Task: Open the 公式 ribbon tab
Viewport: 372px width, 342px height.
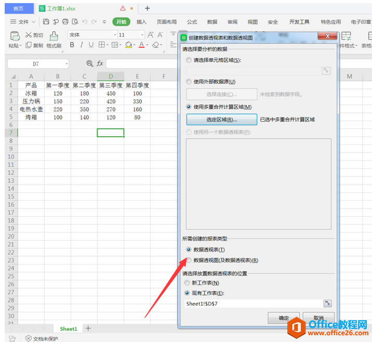Action: [x=192, y=22]
